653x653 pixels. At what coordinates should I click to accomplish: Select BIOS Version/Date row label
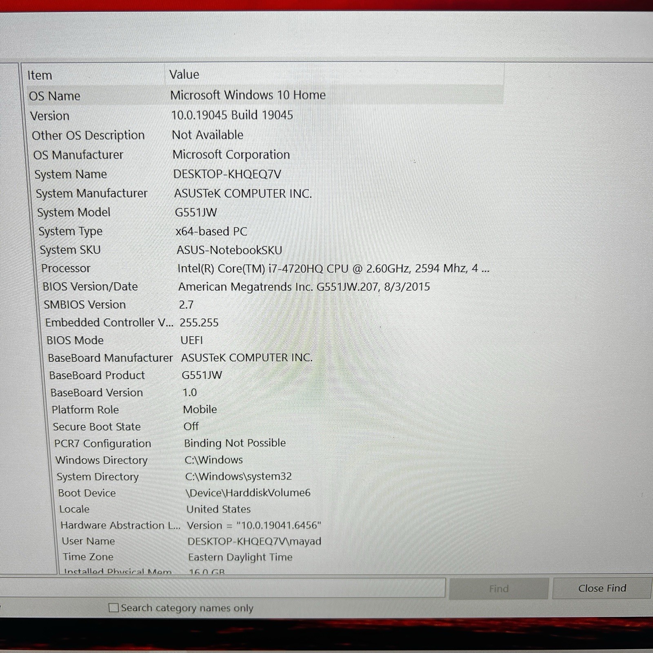(x=90, y=287)
